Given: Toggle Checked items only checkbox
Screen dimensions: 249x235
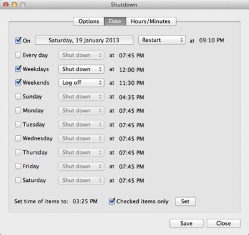Looking at the screenshot, I should pos(112,201).
